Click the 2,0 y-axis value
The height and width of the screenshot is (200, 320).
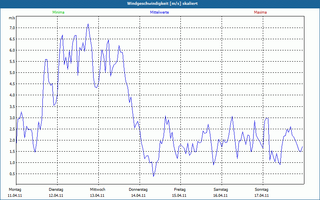tap(12, 140)
